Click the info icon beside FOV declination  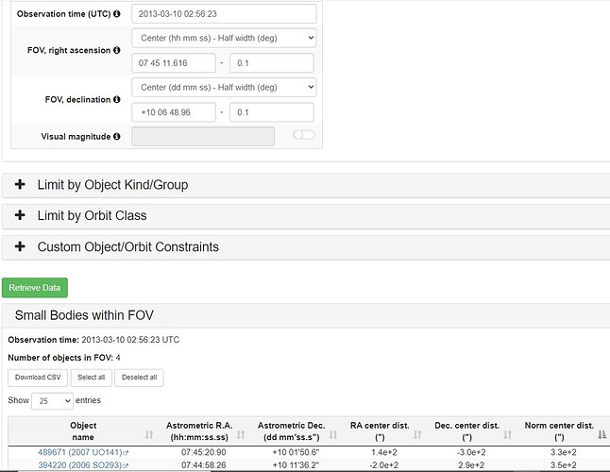pos(117,99)
